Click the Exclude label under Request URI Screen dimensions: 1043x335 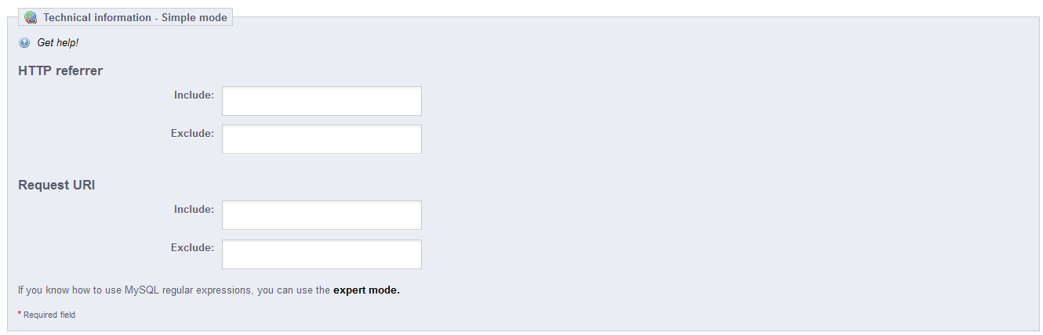coord(192,247)
